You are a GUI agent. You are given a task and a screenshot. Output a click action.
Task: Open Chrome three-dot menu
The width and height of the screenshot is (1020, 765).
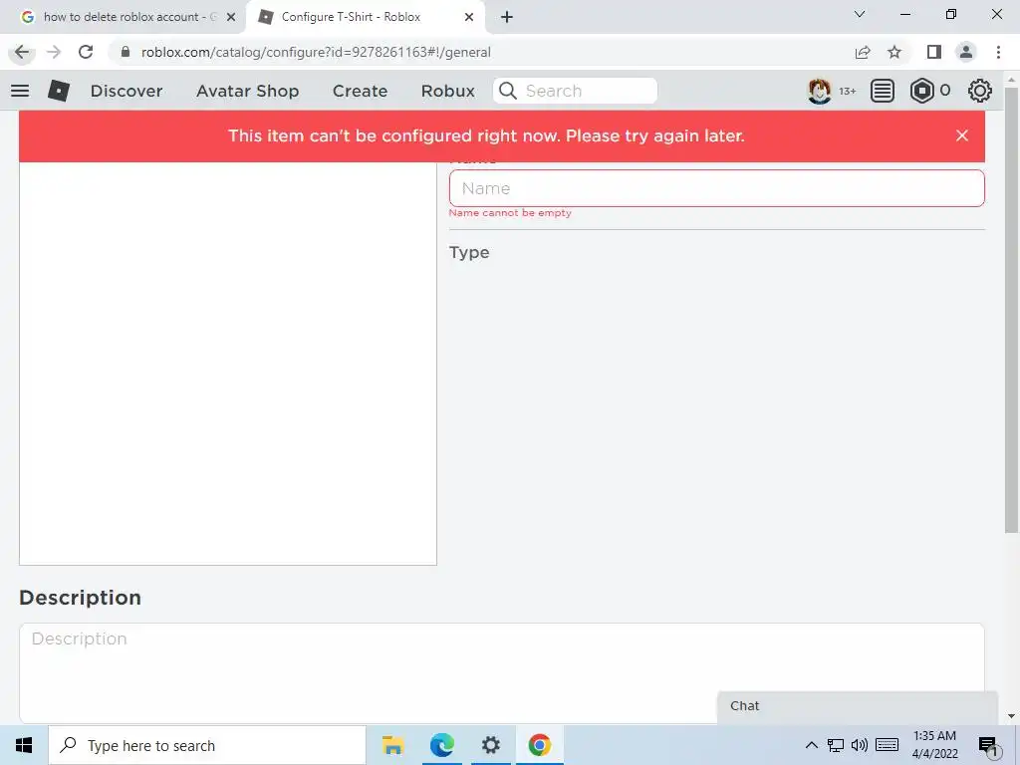(998, 52)
